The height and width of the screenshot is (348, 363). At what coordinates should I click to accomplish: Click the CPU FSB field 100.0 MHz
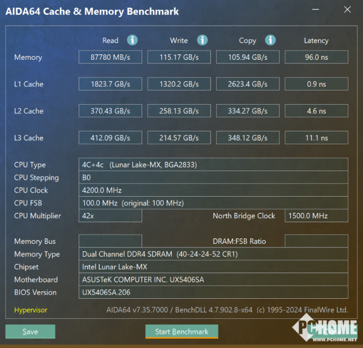point(213,203)
